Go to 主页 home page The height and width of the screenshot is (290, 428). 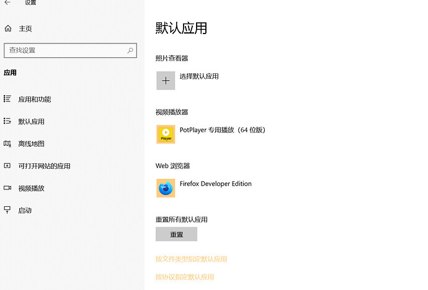[25, 29]
